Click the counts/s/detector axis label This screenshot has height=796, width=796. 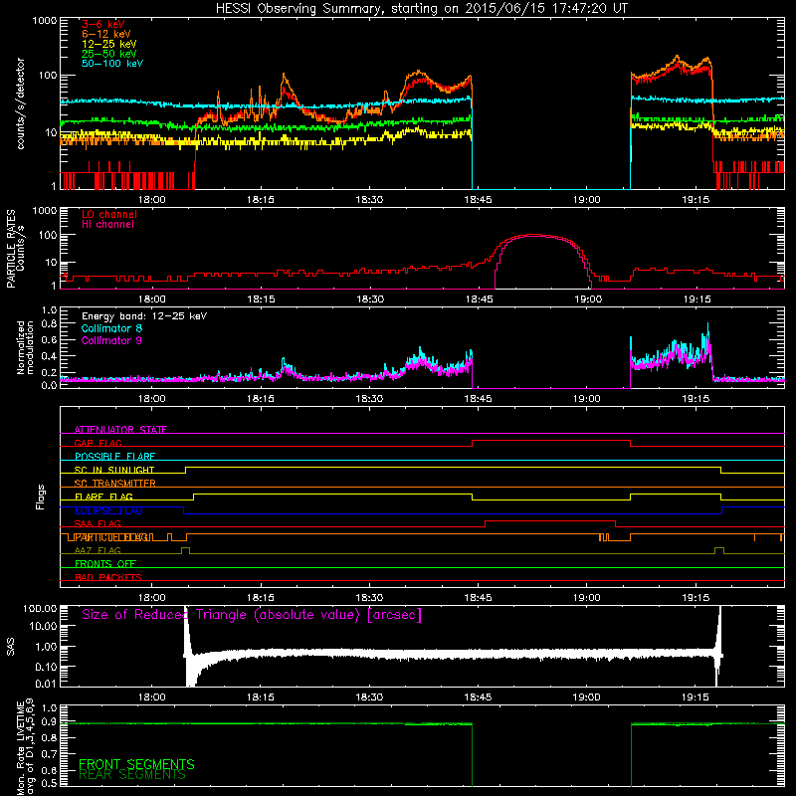click(21, 103)
